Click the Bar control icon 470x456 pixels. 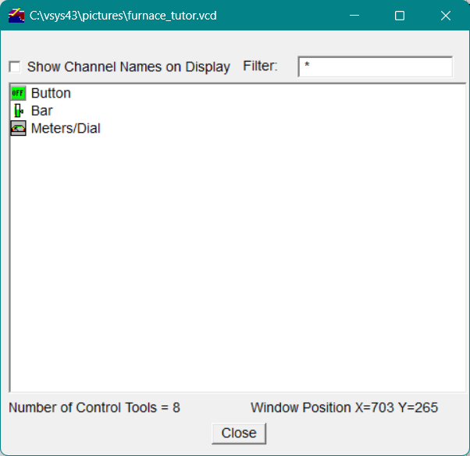18,111
